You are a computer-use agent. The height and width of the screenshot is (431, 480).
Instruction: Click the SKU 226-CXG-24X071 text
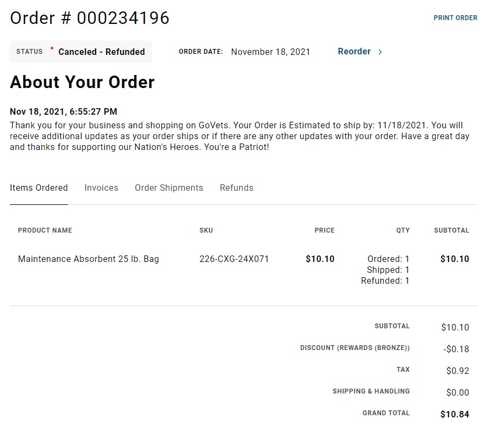pos(234,259)
